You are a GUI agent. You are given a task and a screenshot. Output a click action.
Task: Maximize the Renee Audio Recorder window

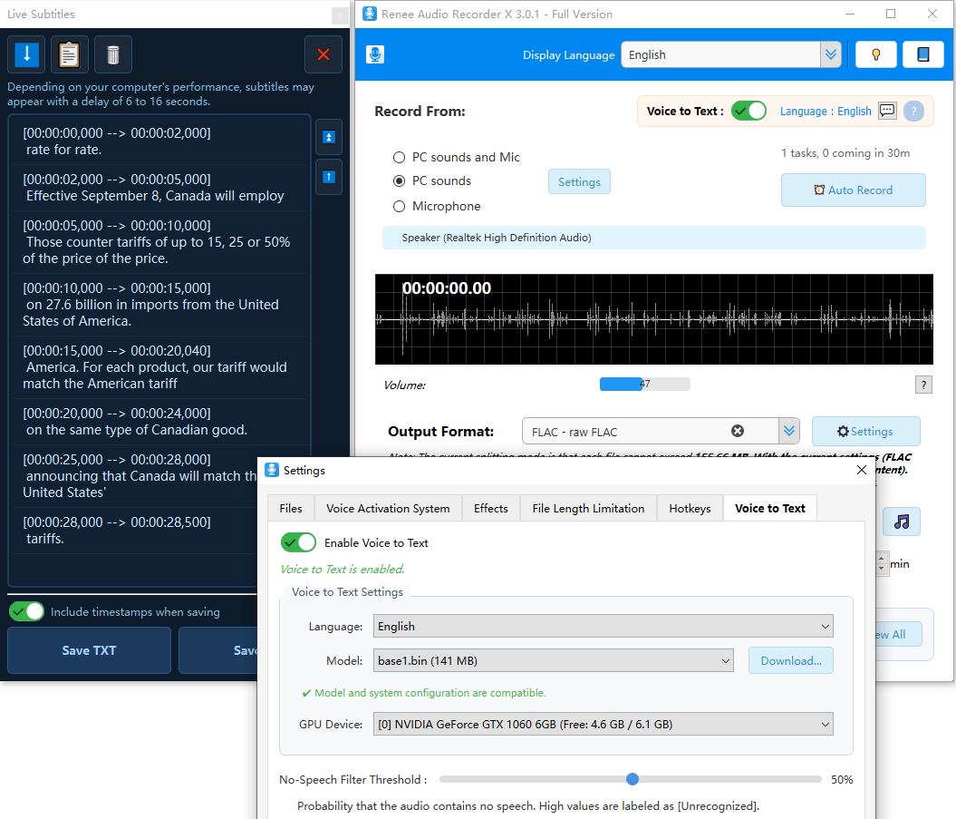891,14
